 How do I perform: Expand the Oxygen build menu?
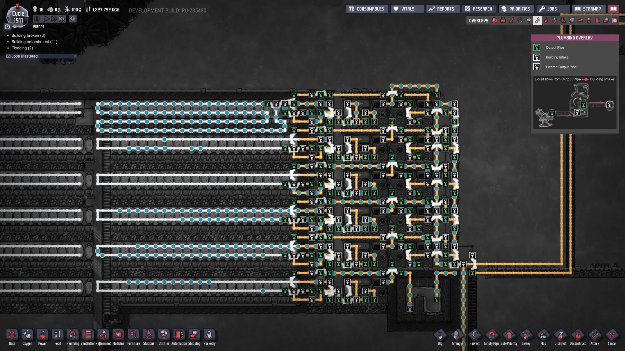coord(27,335)
